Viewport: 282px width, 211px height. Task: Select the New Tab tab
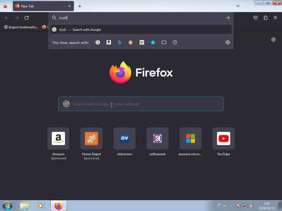click(43, 6)
